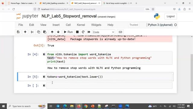Image resolution: width=193 pixels, height=109 pixels.
Task: Cut selected cells with the scissors icon
Action: pyautogui.click(x=32, y=32)
